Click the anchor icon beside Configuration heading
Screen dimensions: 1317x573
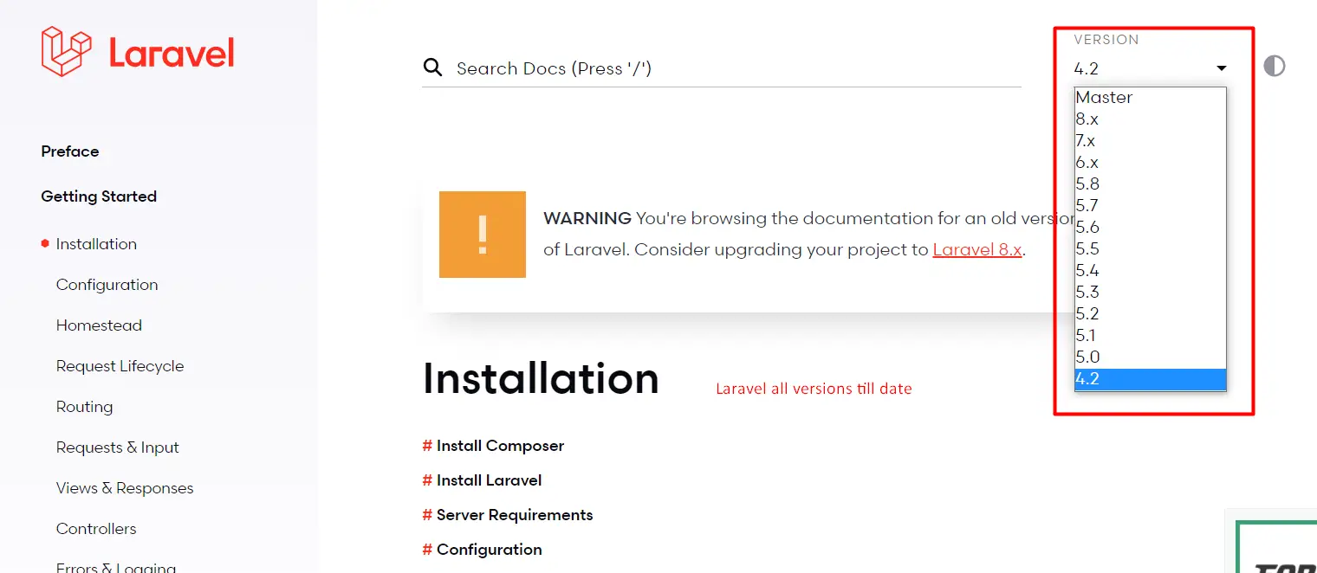(425, 550)
